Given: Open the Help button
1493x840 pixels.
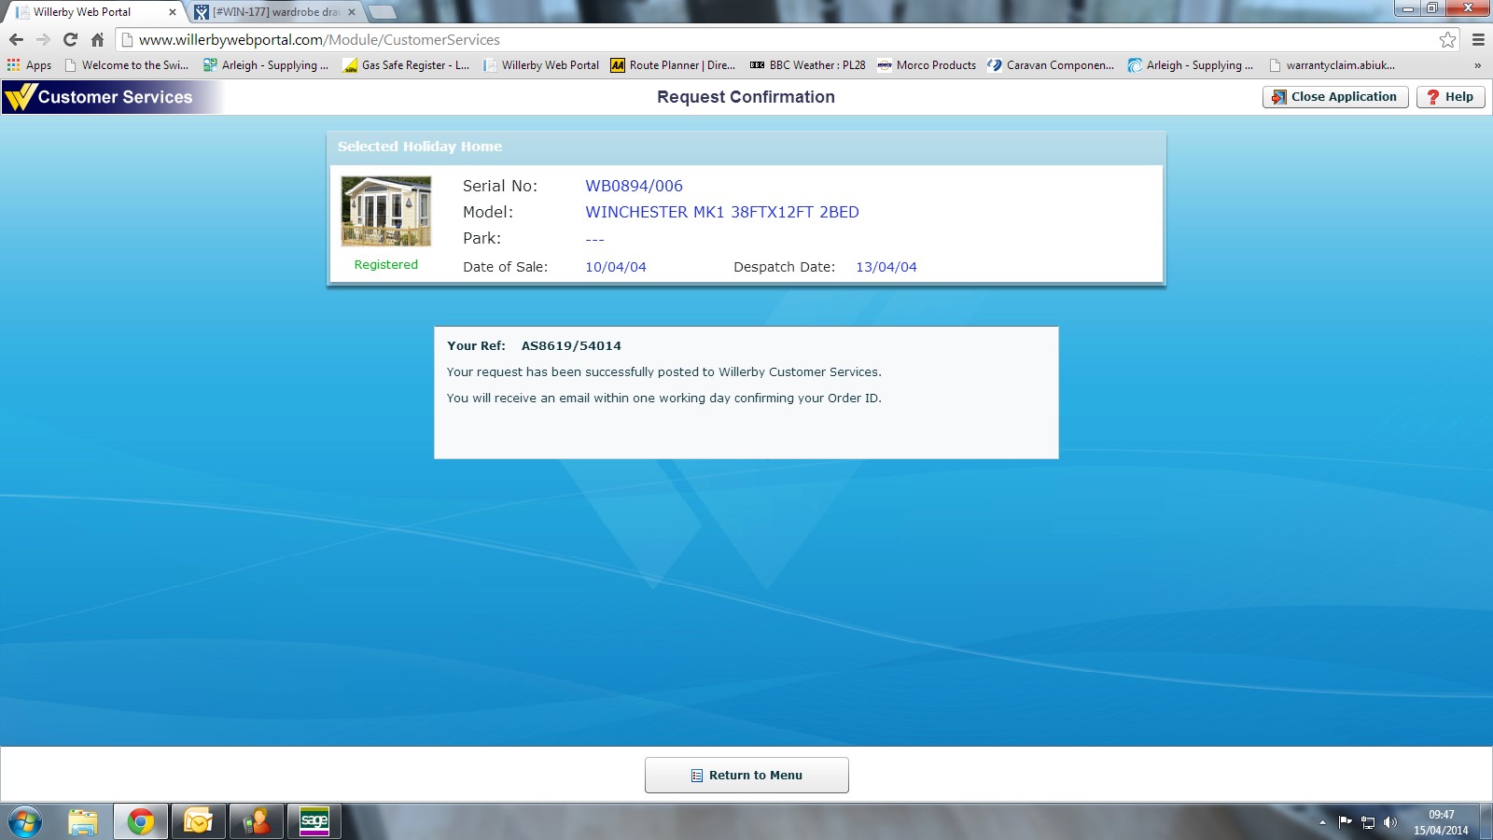Looking at the screenshot, I should tap(1450, 97).
